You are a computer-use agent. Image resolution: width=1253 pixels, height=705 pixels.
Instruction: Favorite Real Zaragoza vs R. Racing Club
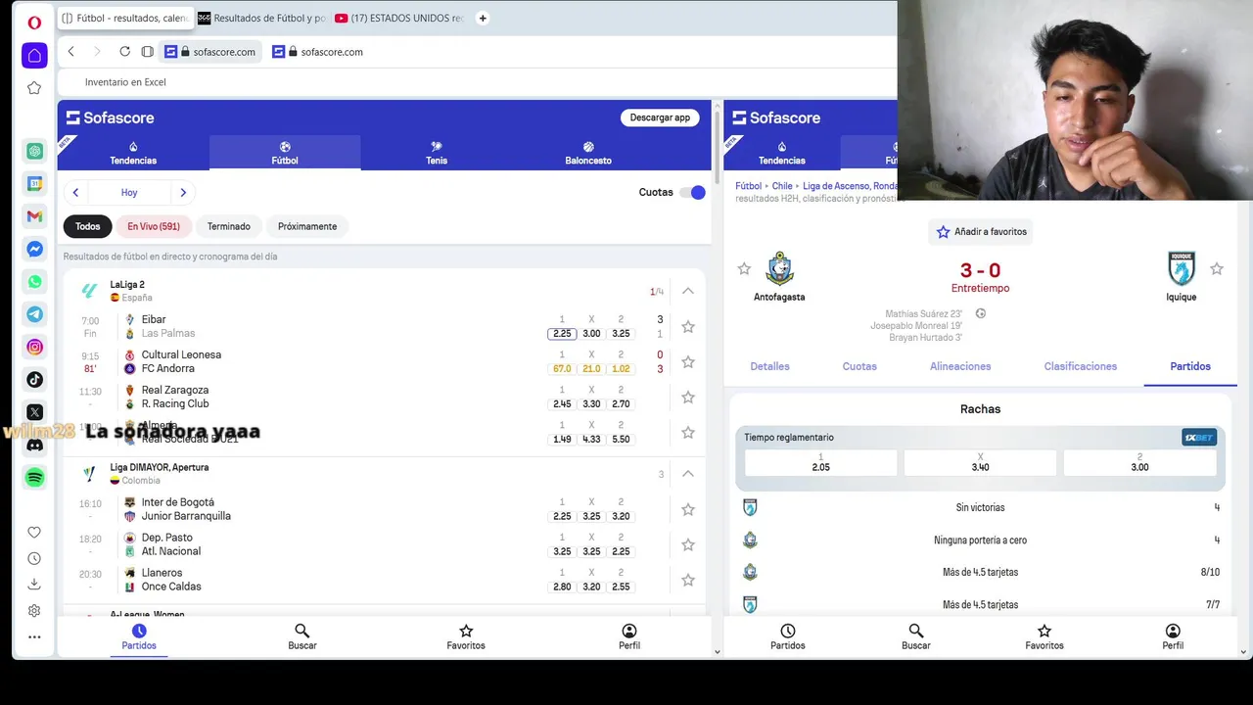[688, 398]
